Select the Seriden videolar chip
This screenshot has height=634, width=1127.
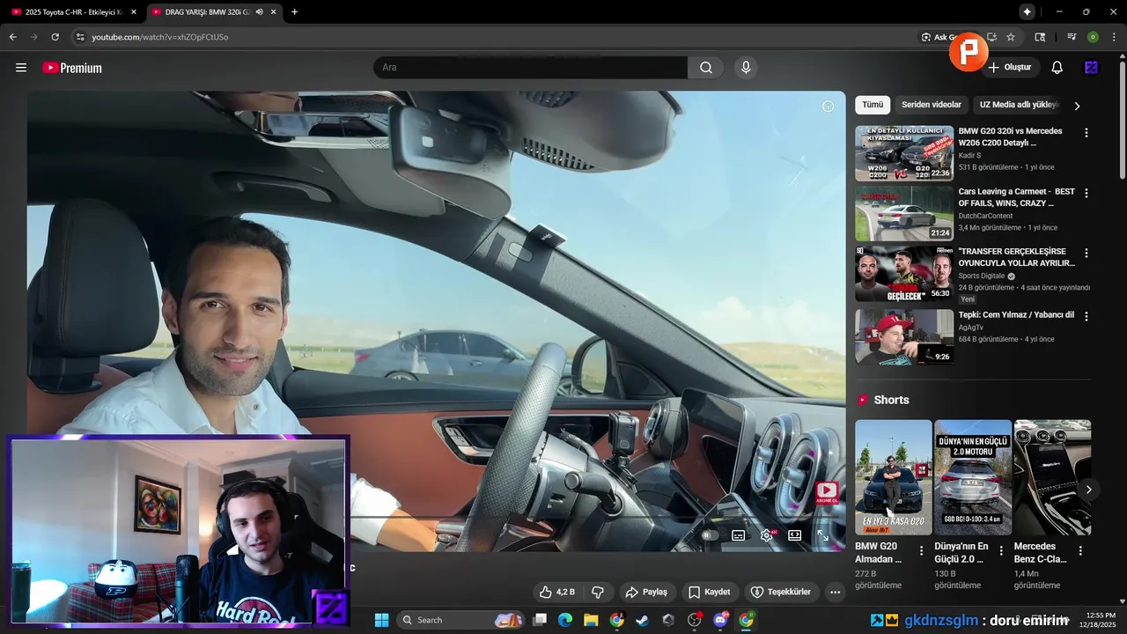click(932, 105)
